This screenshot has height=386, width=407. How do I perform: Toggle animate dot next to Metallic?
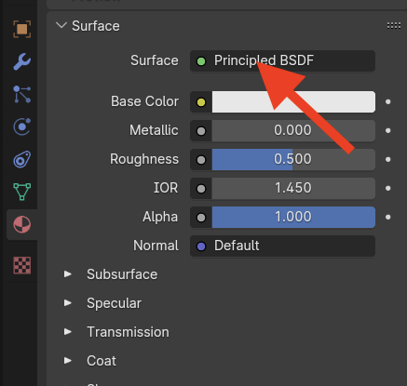point(387,130)
